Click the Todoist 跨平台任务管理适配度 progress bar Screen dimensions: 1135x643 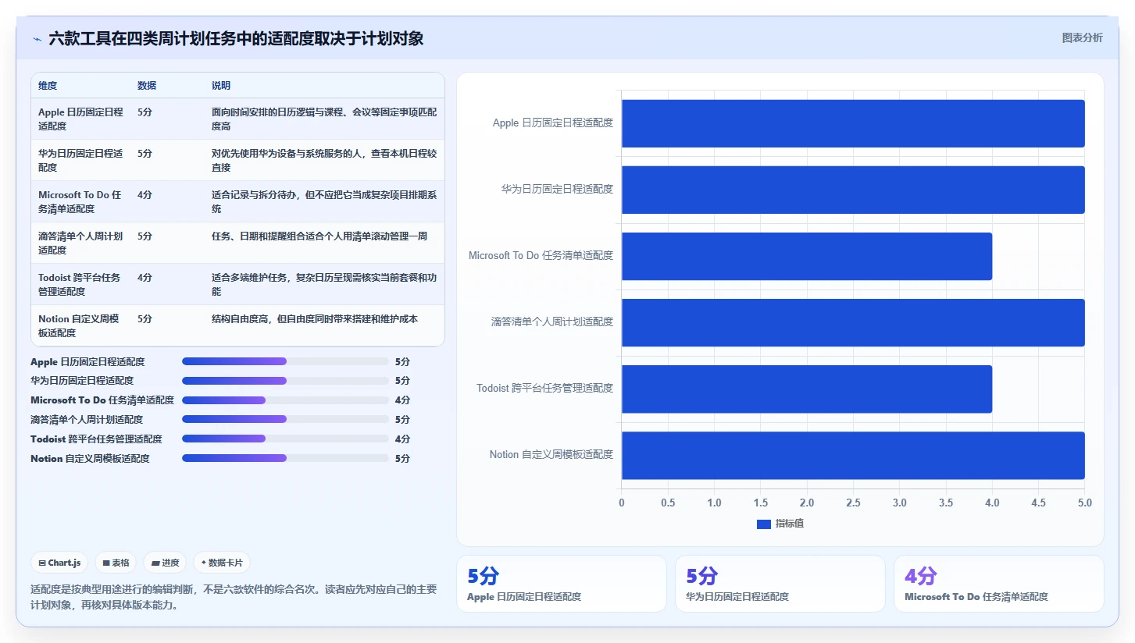click(x=285, y=439)
